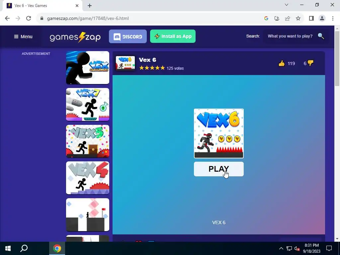This screenshot has height=255, width=340.
Task: Click the Google icon in address bar
Action: click(266, 19)
